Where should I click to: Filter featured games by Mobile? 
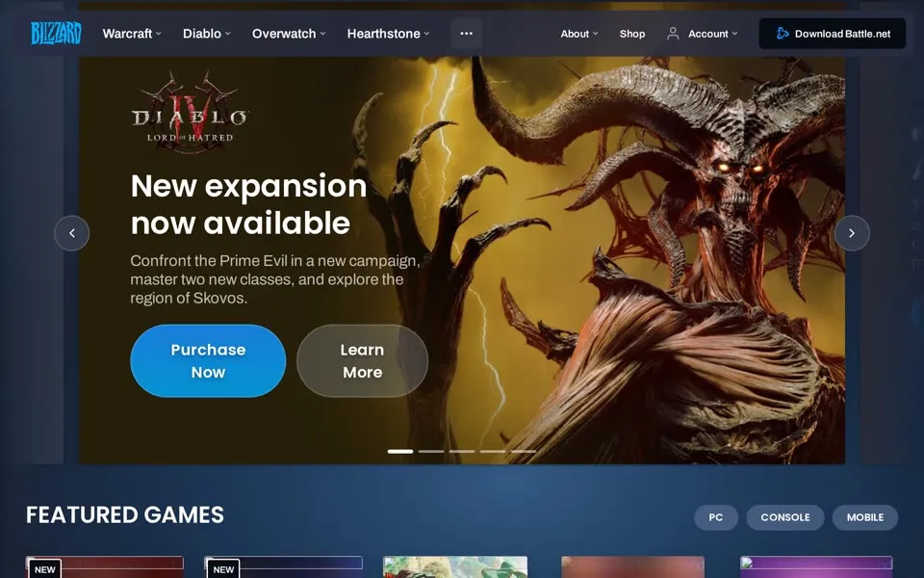coord(865,517)
